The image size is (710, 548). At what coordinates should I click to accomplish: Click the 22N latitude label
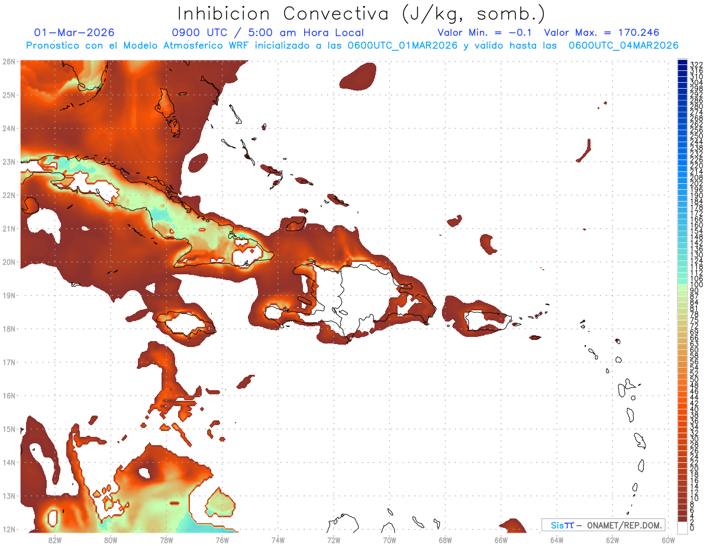pyautogui.click(x=9, y=195)
